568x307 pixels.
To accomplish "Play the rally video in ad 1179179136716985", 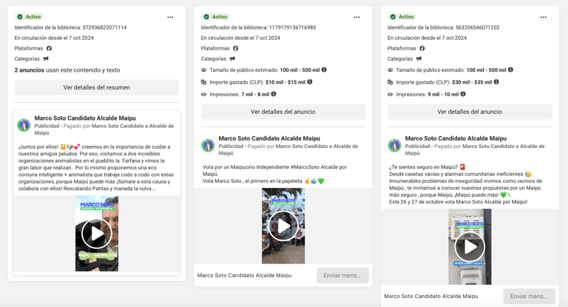I will [x=283, y=226].
